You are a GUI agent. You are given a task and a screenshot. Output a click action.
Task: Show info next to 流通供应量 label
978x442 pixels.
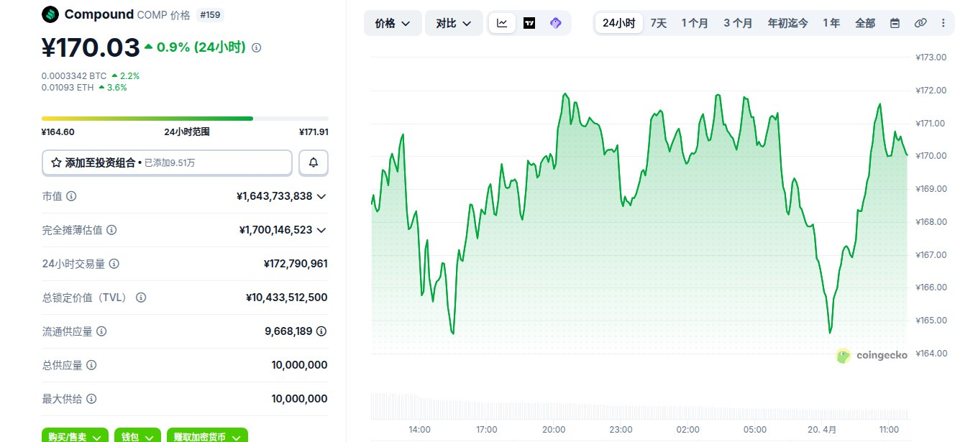[x=101, y=331]
